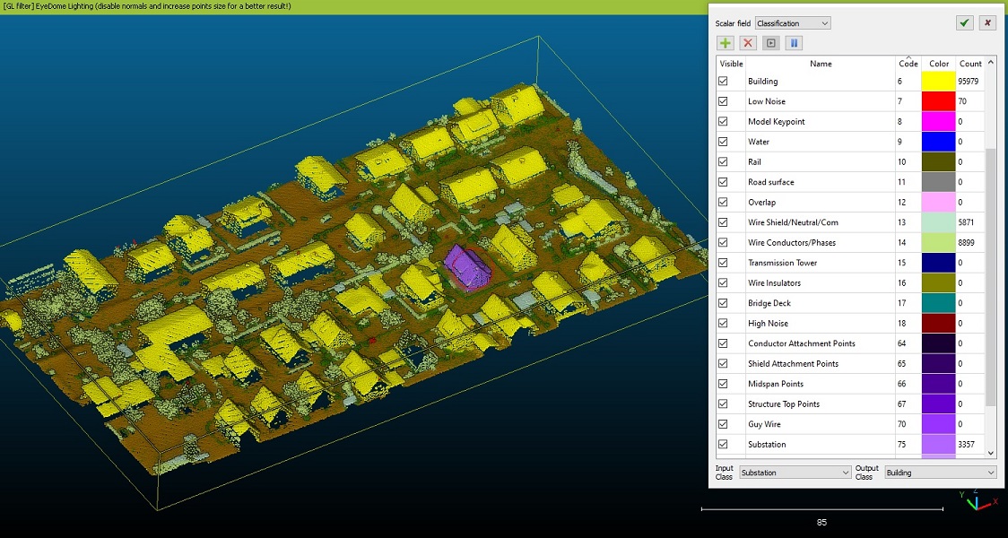Hide the Wire Conductors/Phases class
The image size is (1008, 538).
pyautogui.click(x=723, y=242)
